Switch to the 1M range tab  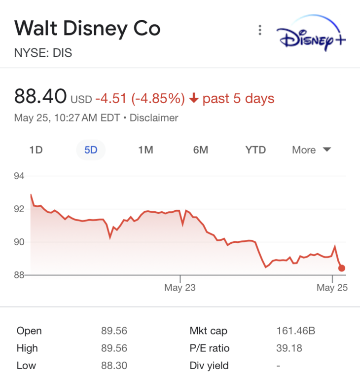[x=145, y=150]
